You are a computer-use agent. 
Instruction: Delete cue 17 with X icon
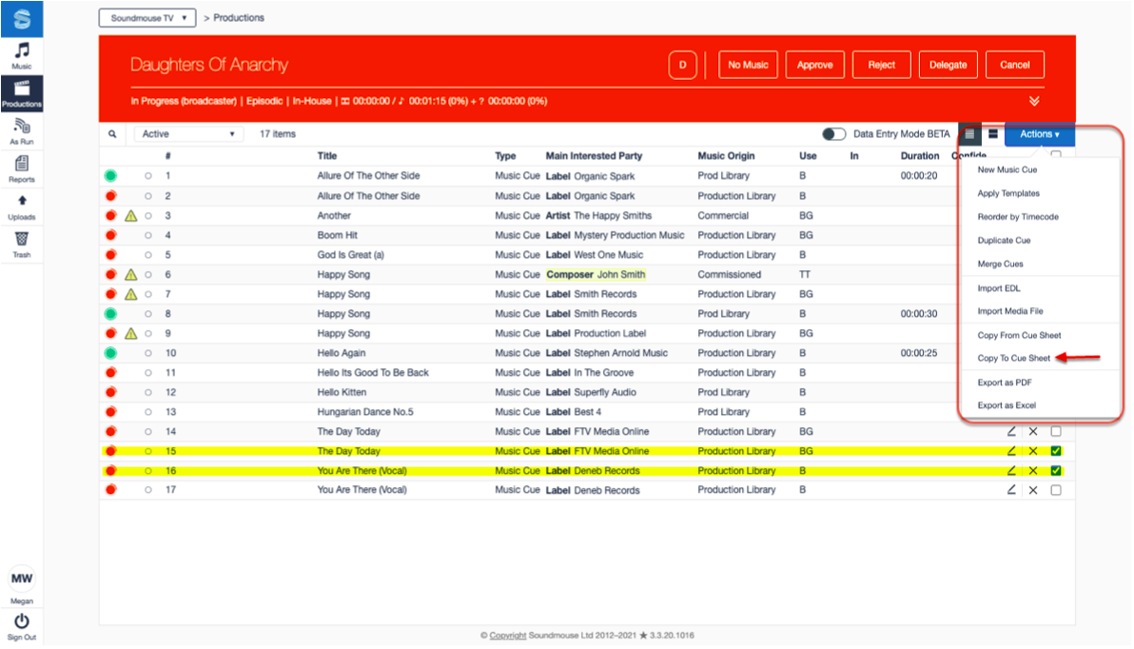(1033, 490)
